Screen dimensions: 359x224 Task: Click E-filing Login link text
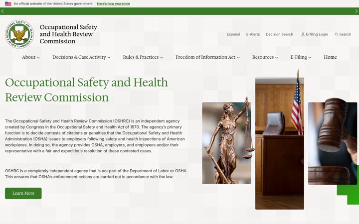pos(317,34)
